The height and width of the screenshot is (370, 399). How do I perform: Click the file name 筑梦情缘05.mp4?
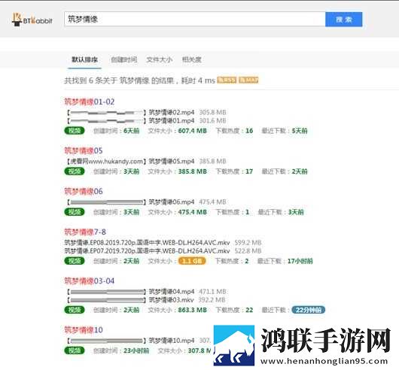click(172, 161)
